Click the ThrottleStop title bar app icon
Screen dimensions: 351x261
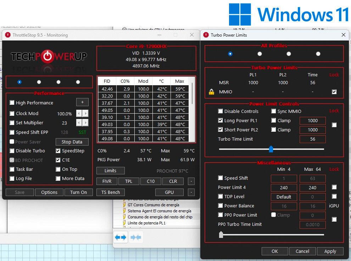point(8,35)
